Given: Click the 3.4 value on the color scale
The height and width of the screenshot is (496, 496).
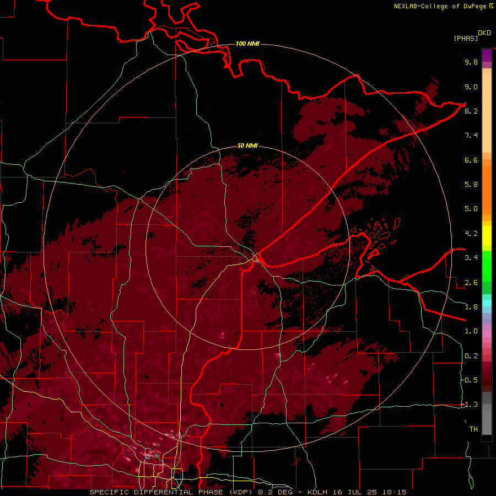Looking at the screenshot, I should pos(471,258).
